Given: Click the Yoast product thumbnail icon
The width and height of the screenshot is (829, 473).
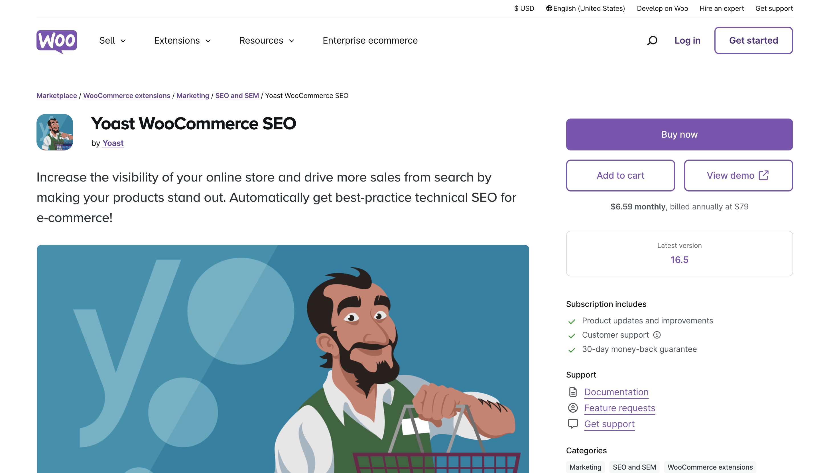Looking at the screenshot, I should (55, 132).
